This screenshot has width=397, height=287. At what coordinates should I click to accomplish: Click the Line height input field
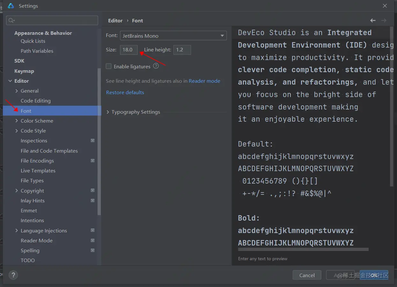point(182,50)
